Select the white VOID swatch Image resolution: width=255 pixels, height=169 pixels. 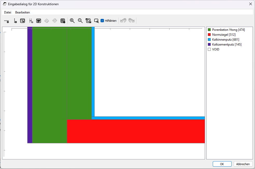pyautogui.click(x=209, y=49)
